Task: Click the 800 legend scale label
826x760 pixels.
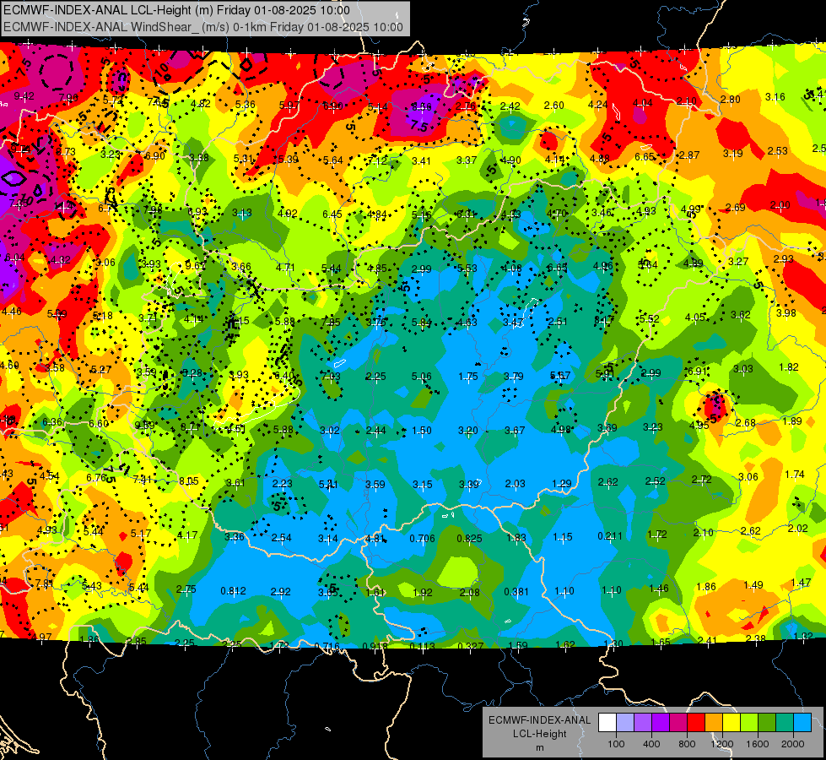Action: (x=687, y=744)
